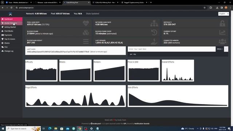Screen dimensions: 233x131
Task: Open the tab search dropdown
Action: tap(3, 3)
